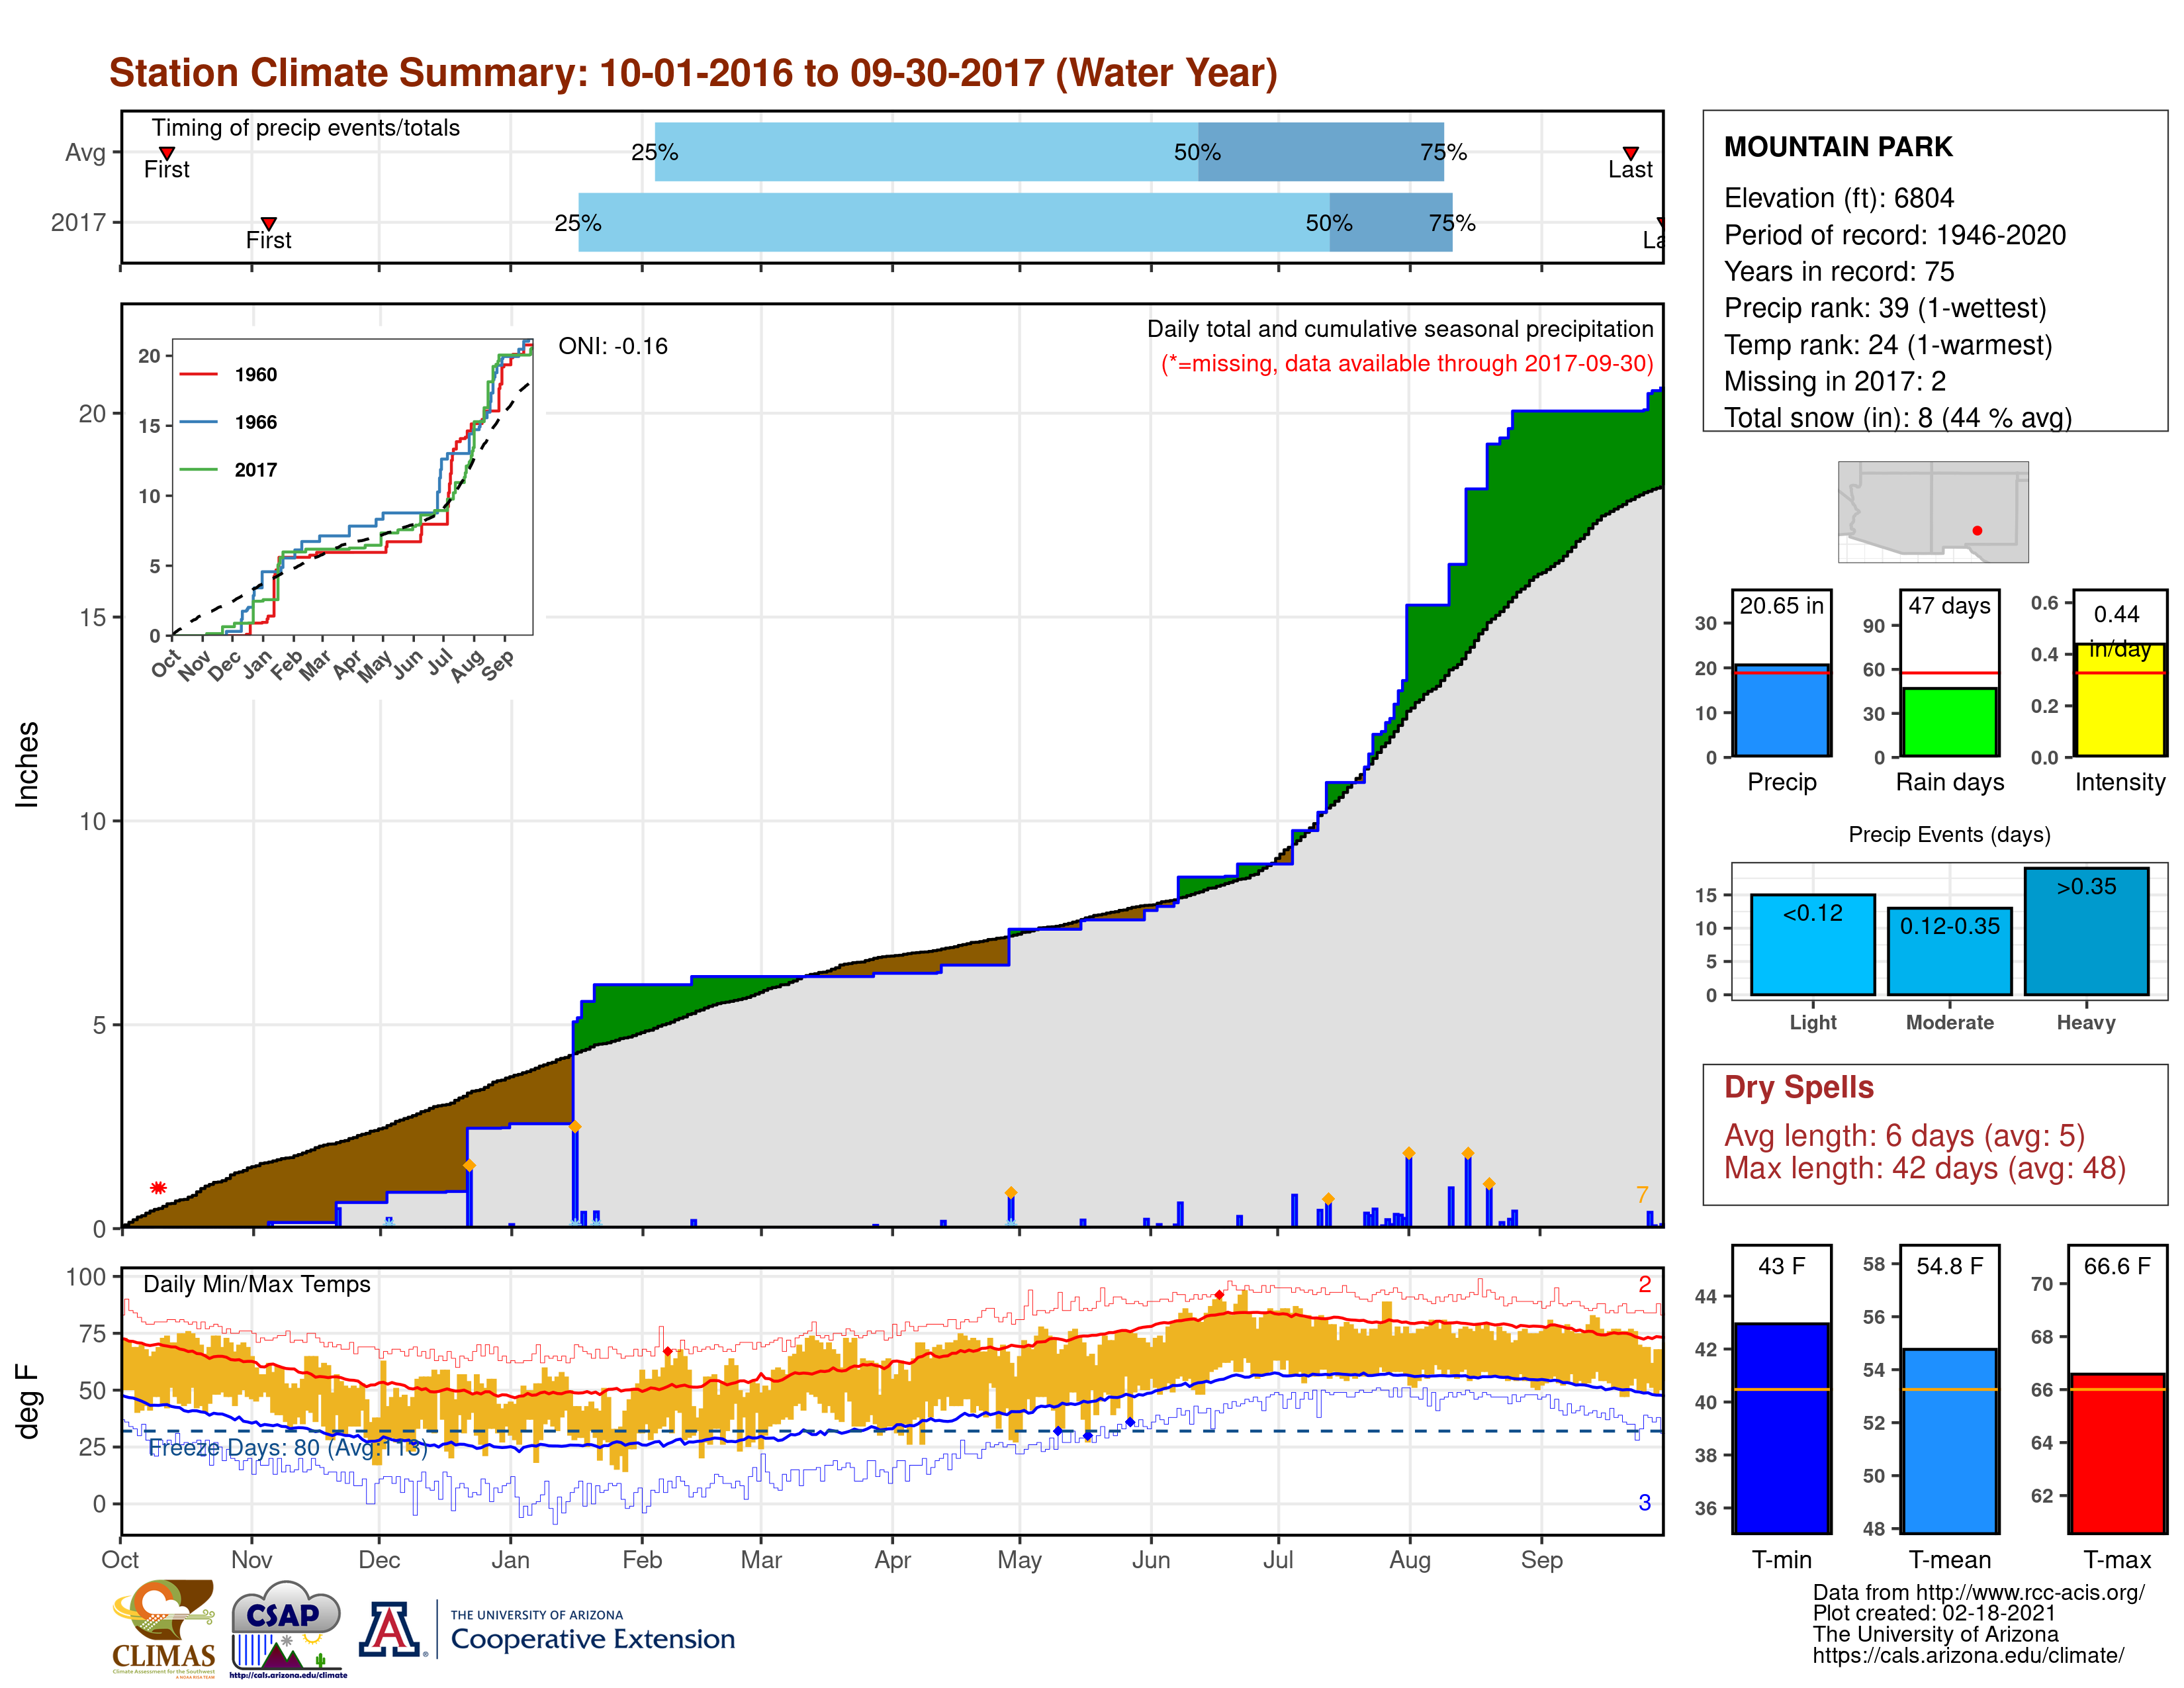Click the Freeze Days: 80 label
2184x1688 pixels.
click(288, 1448)
